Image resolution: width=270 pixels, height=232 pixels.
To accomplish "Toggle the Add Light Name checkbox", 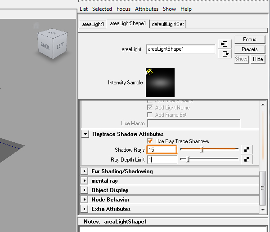I will pos(150,108).
